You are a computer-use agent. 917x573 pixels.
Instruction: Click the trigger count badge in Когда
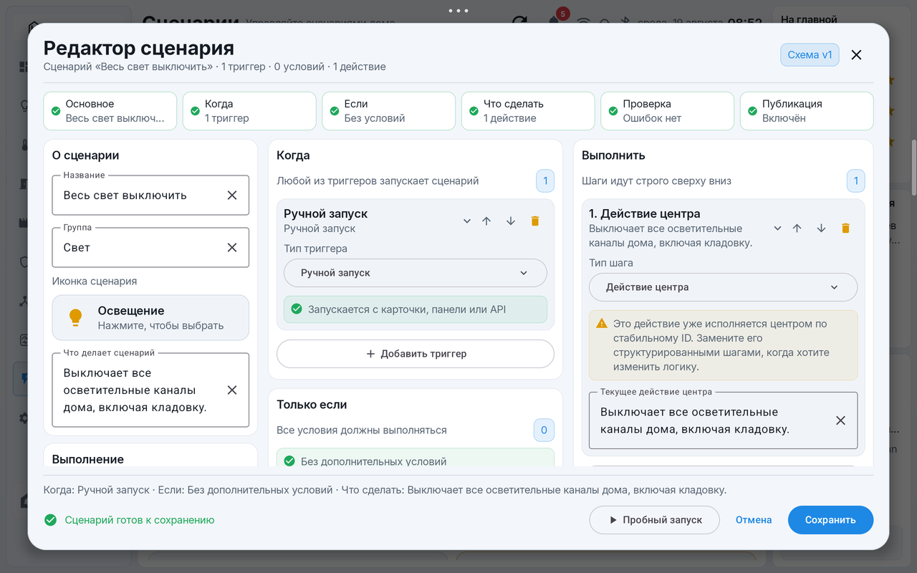545,181
